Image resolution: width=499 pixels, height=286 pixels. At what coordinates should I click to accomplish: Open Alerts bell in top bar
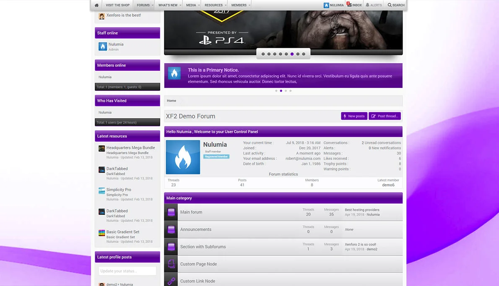coord(368,5)
